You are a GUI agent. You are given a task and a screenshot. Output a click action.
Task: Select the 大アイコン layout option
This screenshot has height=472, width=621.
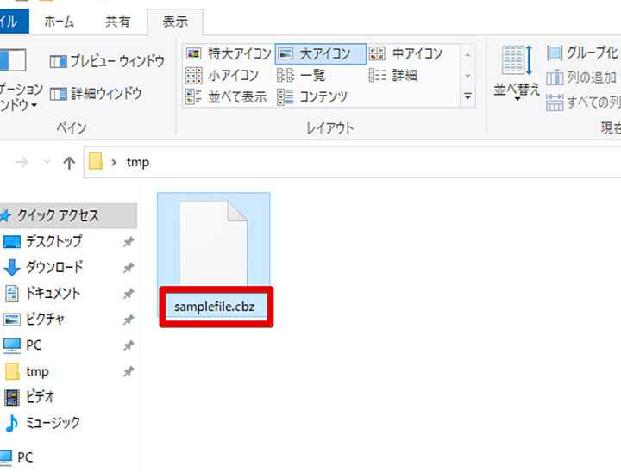point(320,53)
